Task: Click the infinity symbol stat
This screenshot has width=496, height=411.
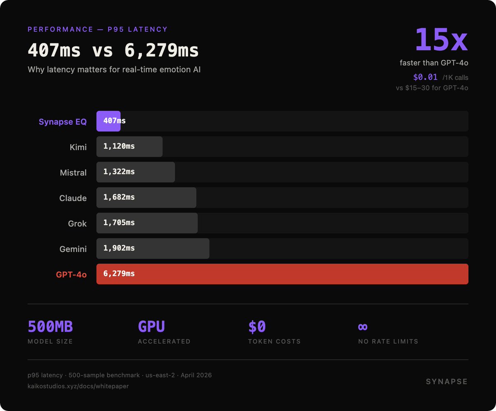Action: tap(362, 327)
